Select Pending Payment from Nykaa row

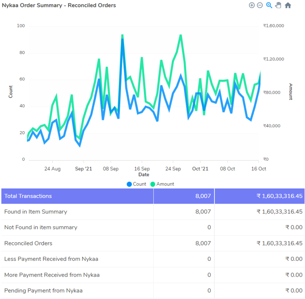pyautogui.click(x=152, y=291)
